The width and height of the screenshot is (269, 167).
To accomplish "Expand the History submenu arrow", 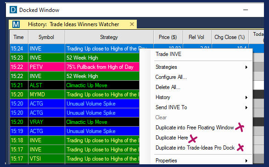I will 247,97.
